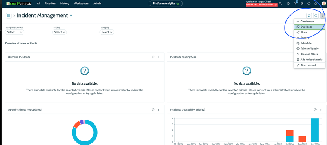Viewport: 327px width, 145px height.
Task: Click the Overdue Incidents info icon
Action: [153, 57]
